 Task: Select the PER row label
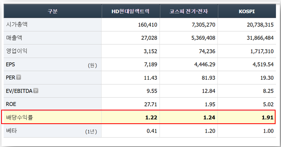pyautogui.click(x=11, y=77)
